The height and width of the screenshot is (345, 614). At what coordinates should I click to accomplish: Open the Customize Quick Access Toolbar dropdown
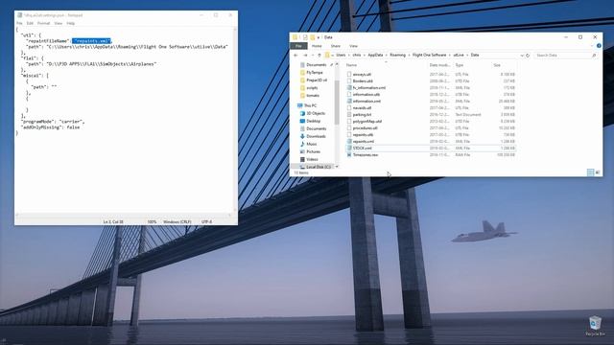pos(319,37)
